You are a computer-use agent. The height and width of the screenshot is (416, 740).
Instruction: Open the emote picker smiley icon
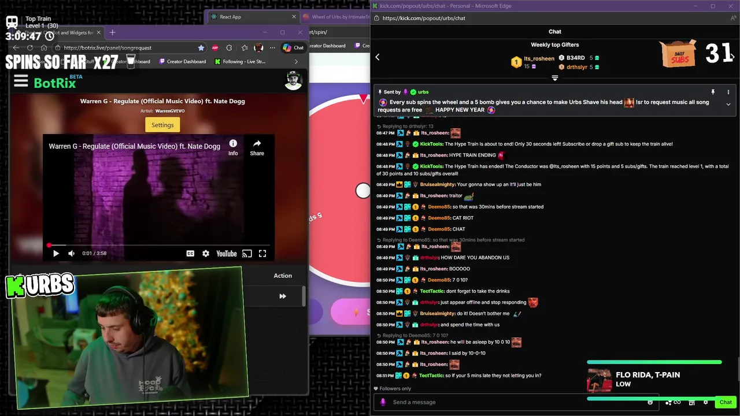click(650, 402)
